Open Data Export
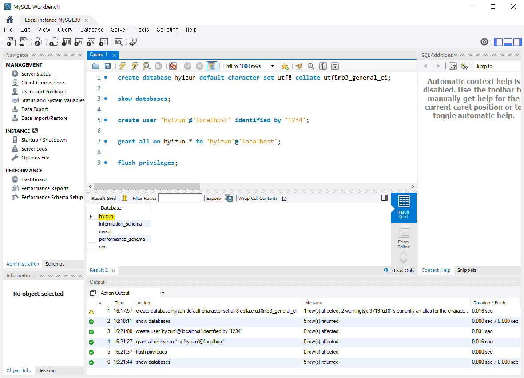The height and width of the screenshot is (378, 524). coord(35,109)
